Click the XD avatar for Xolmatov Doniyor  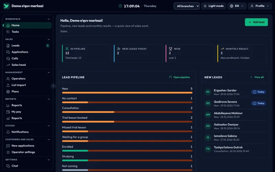pyautogui.click(x=208, y=126)
